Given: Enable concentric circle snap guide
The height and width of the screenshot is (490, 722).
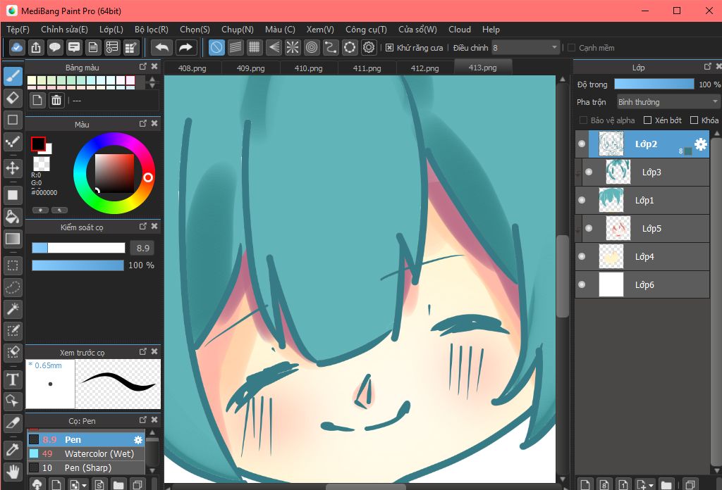Looking at the screenshot, I should (x=312, y=47).
